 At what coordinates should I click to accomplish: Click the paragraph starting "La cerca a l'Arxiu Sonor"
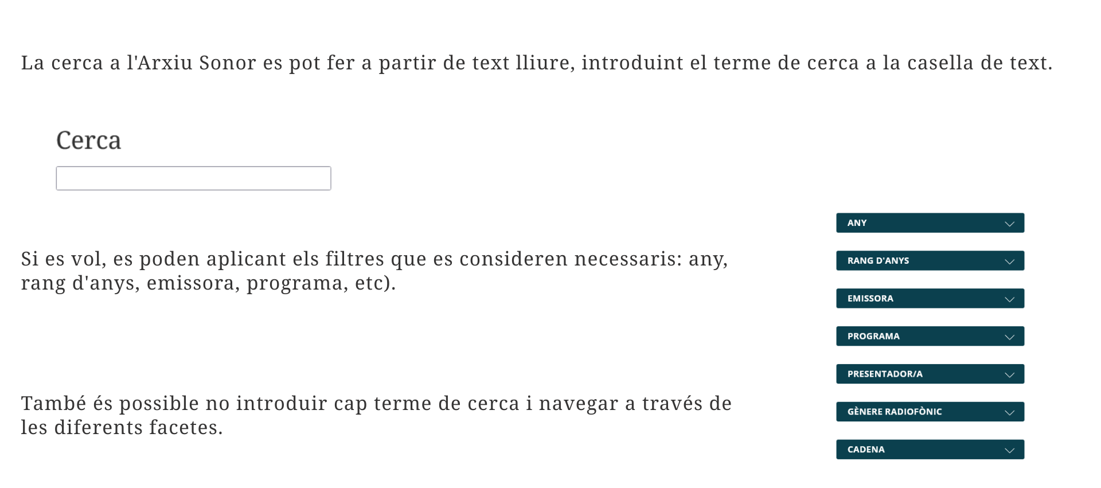(x=536, y=63)
